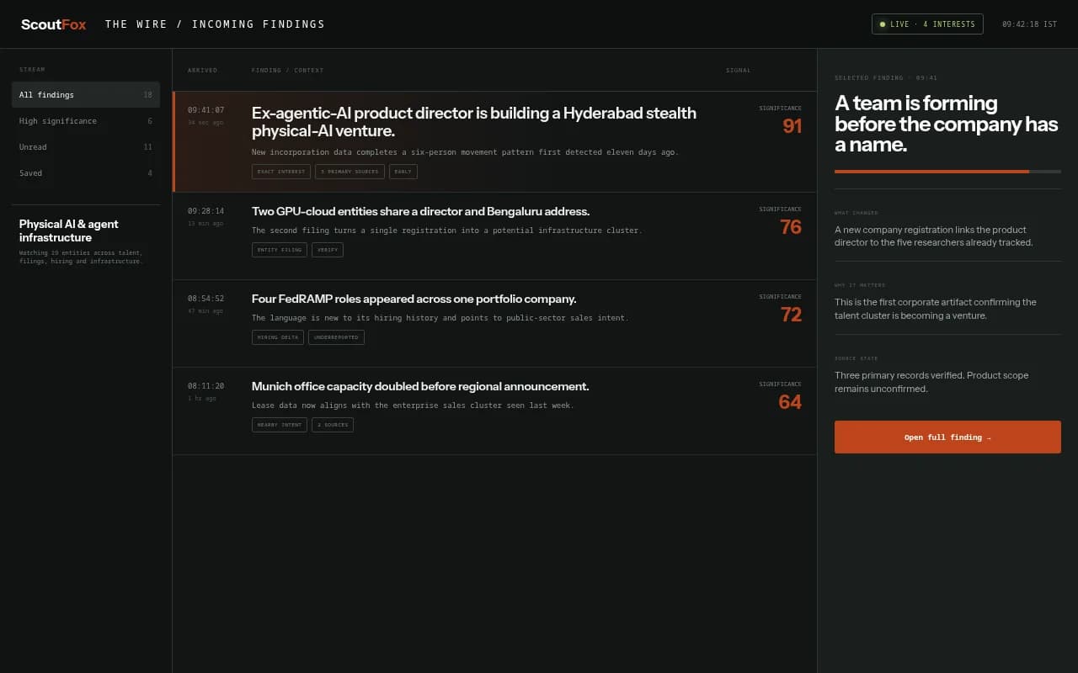Click the 08:11:20 arrival timestamp
Viewport: 1078px width, 673px height.
coord(205,386)
